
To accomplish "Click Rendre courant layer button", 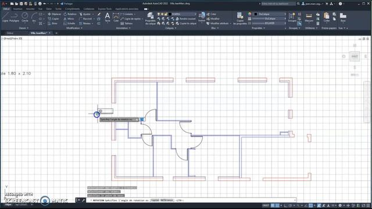I will [185, 19].
